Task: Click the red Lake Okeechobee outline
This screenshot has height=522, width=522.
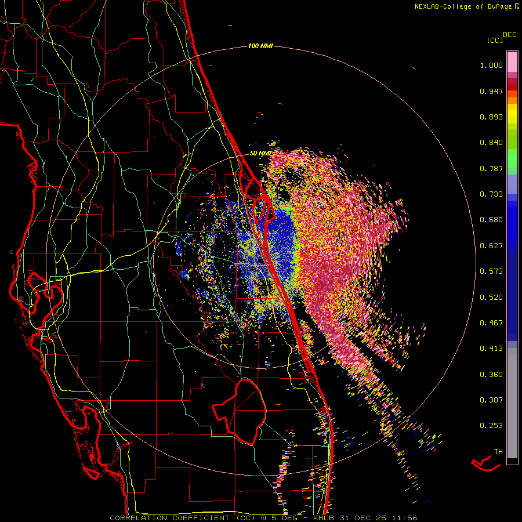Action: click(x=240, y=411)
